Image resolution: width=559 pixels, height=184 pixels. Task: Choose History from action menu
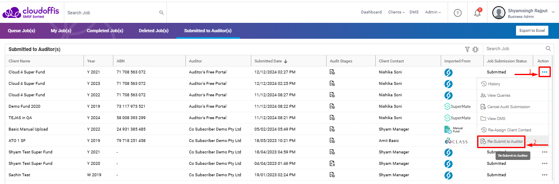[x=512, y=84]
